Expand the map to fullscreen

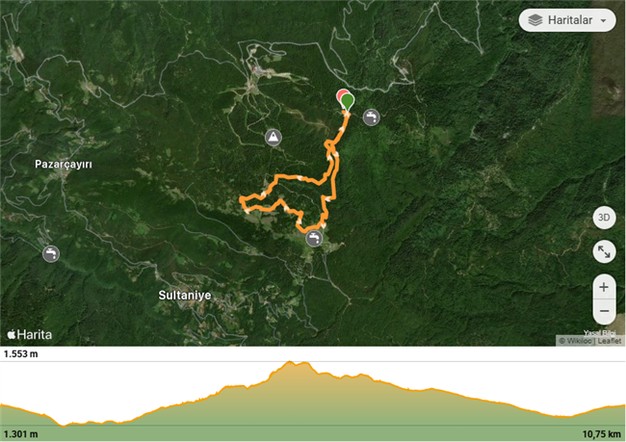(604, 251)
